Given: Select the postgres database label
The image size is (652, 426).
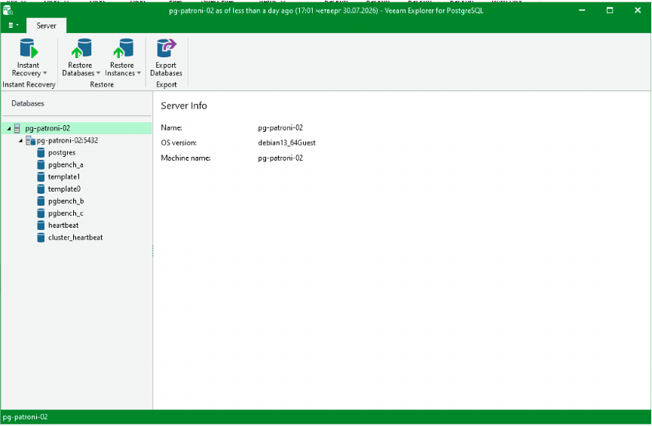Looking at the screenshot, I should 62,152.
